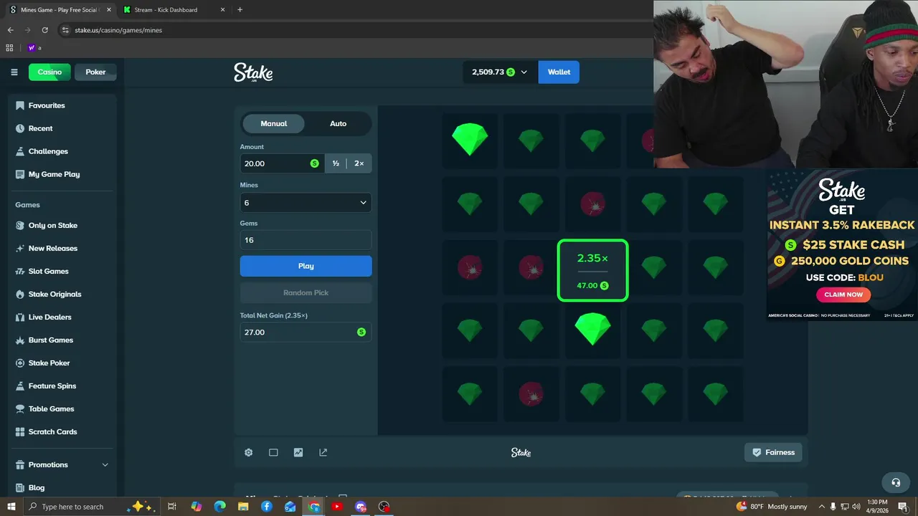The width and height of the screenshot is (918, 516).
Task: Click the blue Play button
Action: tap(306, 266)
